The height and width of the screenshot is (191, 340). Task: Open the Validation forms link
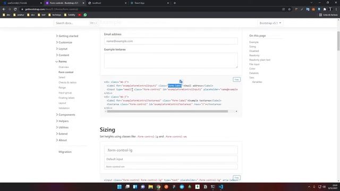[64, 108]
